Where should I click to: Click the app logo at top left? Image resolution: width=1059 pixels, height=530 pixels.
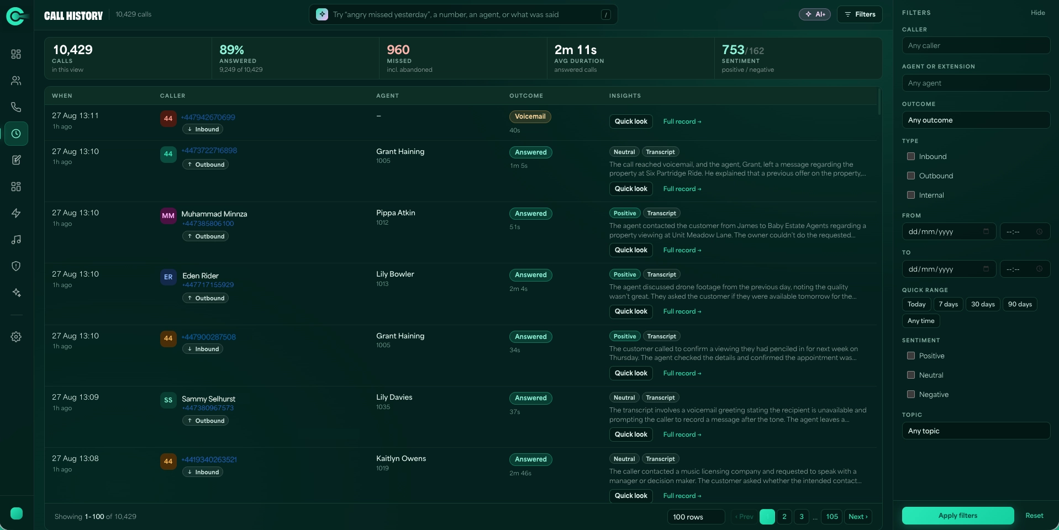(17, 17)
